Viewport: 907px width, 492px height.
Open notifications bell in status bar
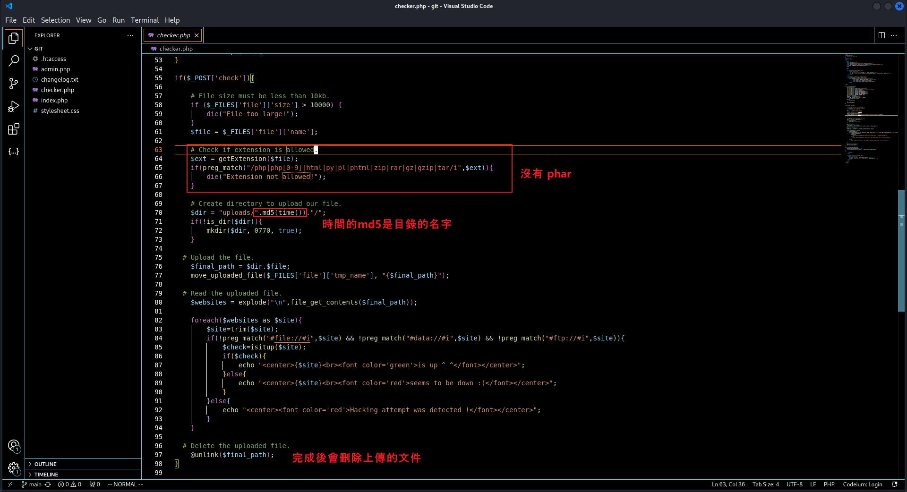point(894,484)
